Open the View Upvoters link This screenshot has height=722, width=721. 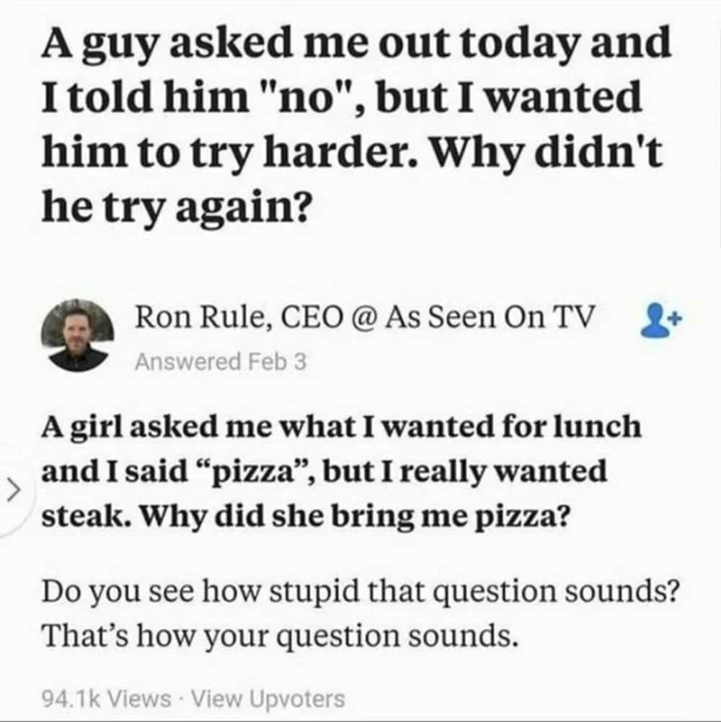pyautogui.click(x=265, y=698)
